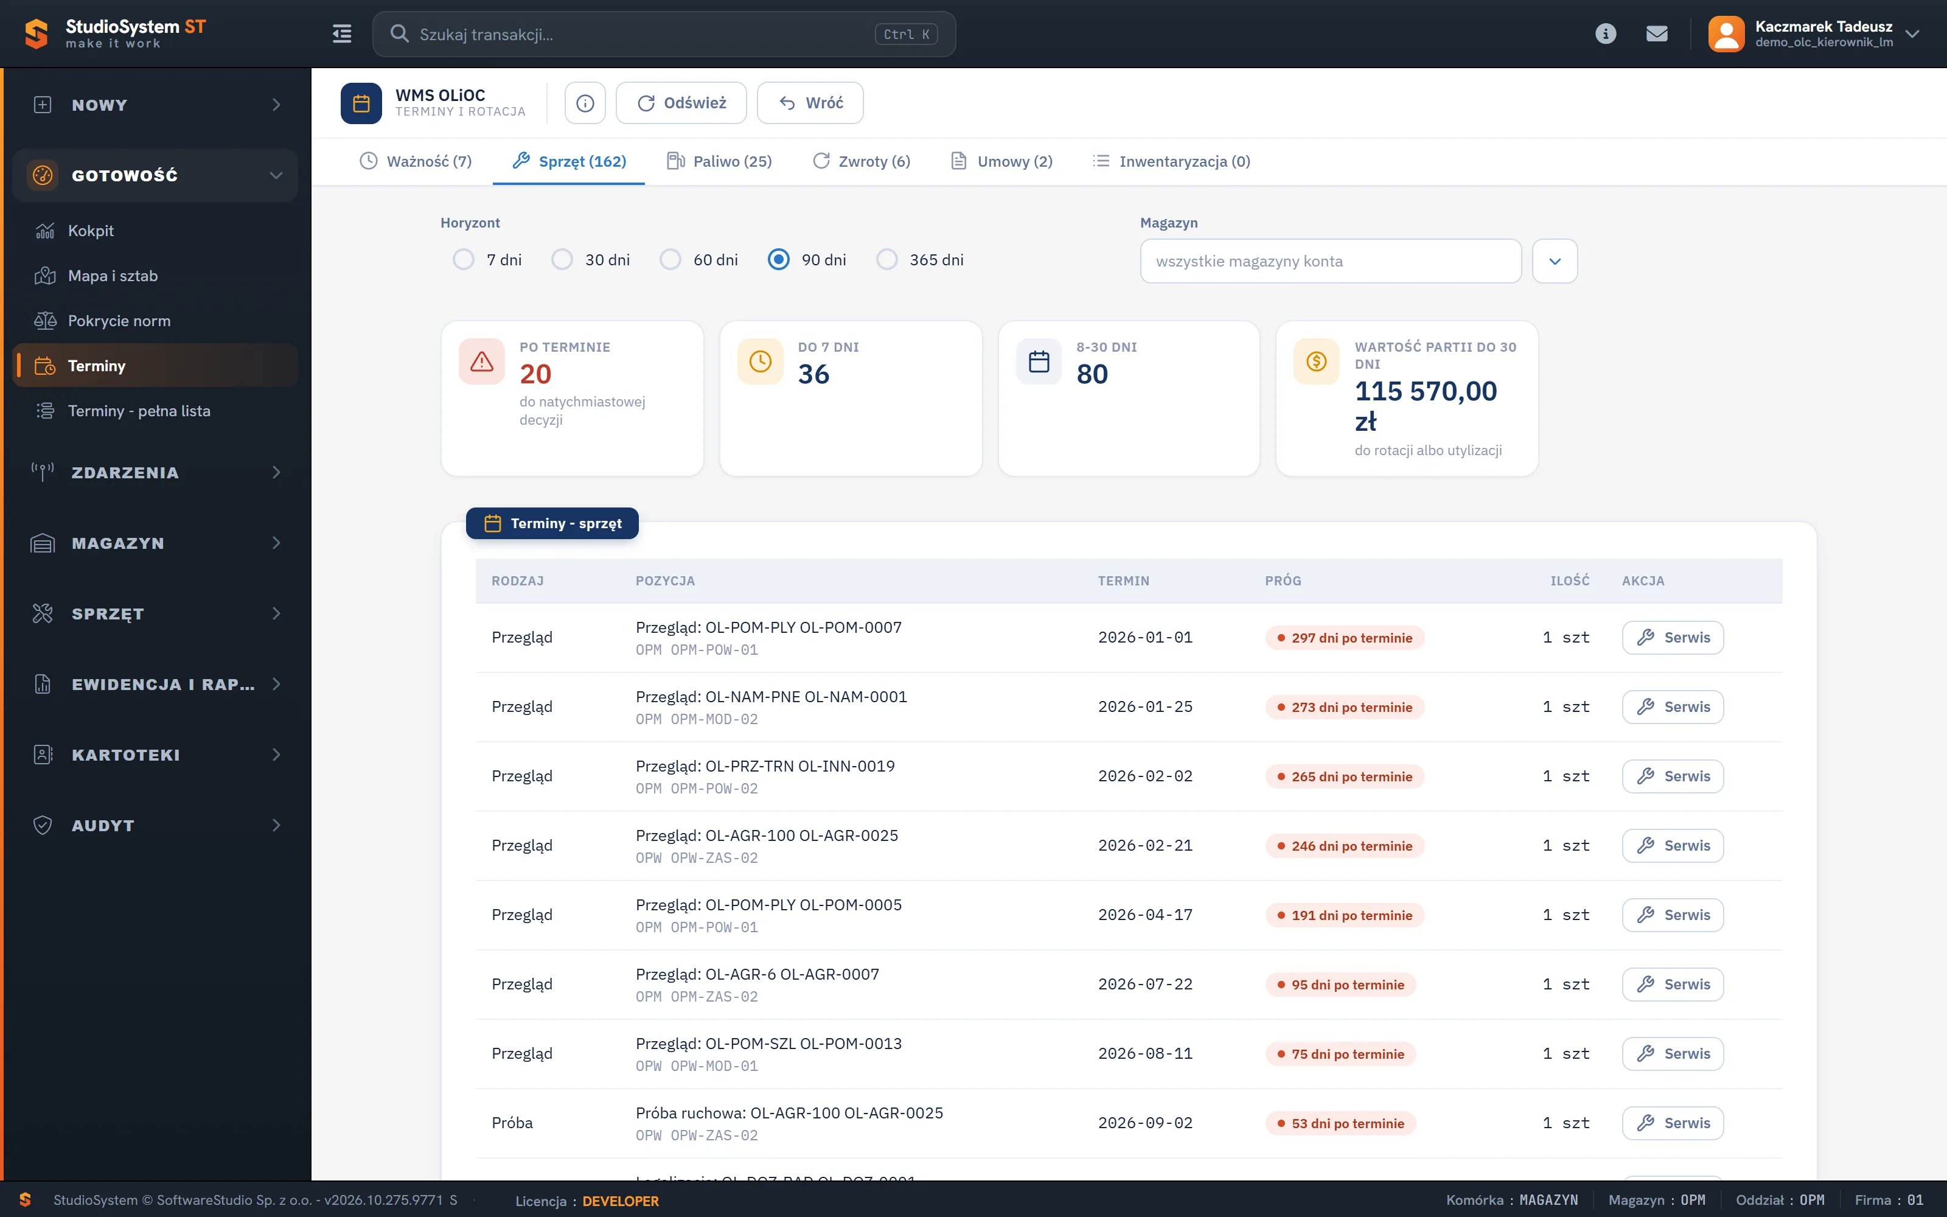Switch to the Zwroty (6) tab
This screenshot has height=1217, width=1947.
[861, 161]
